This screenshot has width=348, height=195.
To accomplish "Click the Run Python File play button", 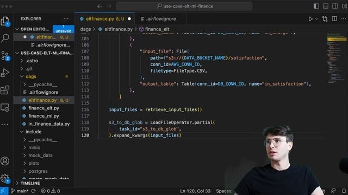I will coord(310,19).
